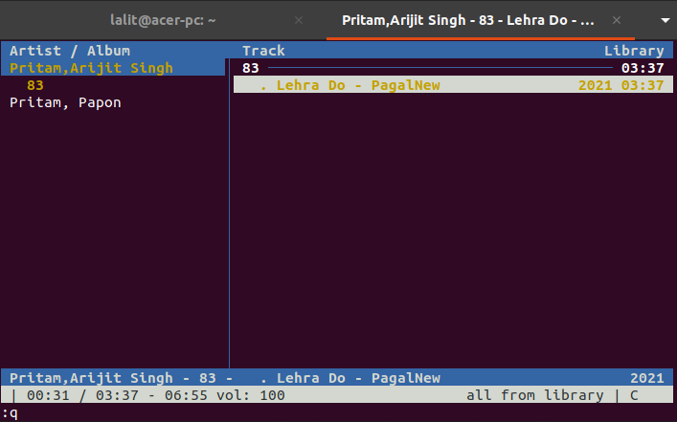The image size is (677, 422).
Task: Click the Artist / Album column header
Action: click(x=70, y=51)
